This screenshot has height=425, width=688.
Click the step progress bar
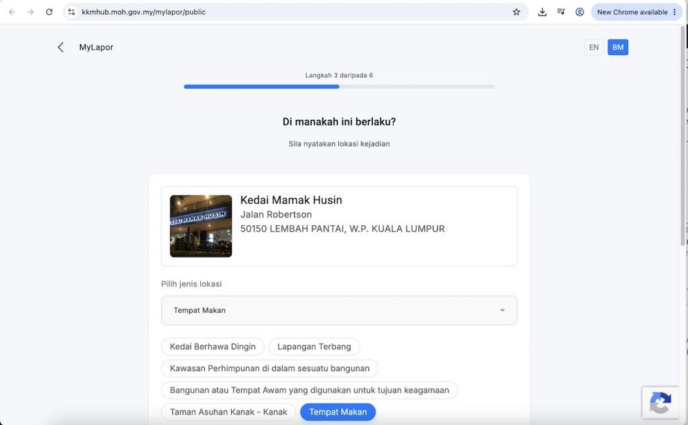[x=339, y=87]
